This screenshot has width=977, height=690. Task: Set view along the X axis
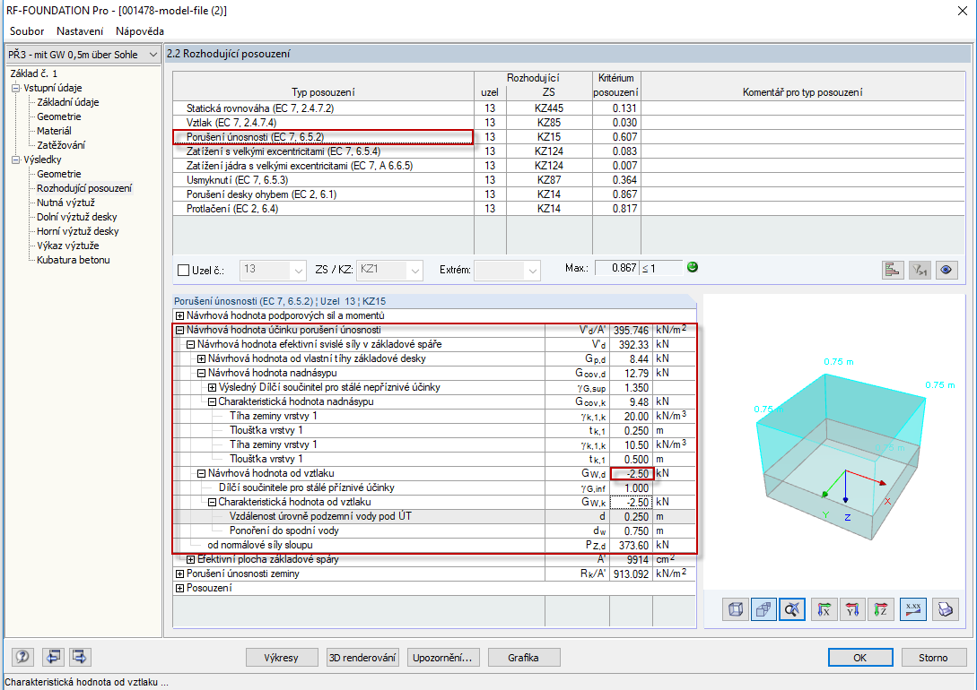824,609
